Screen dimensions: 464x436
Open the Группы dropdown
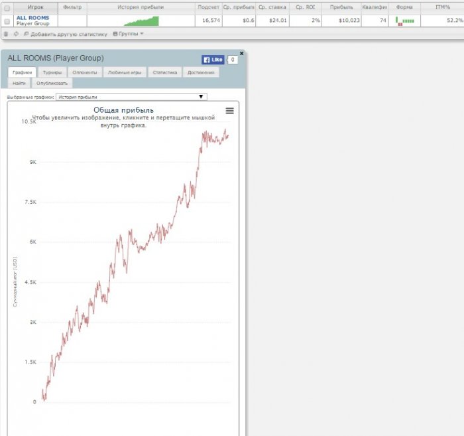tap(128, 34)
